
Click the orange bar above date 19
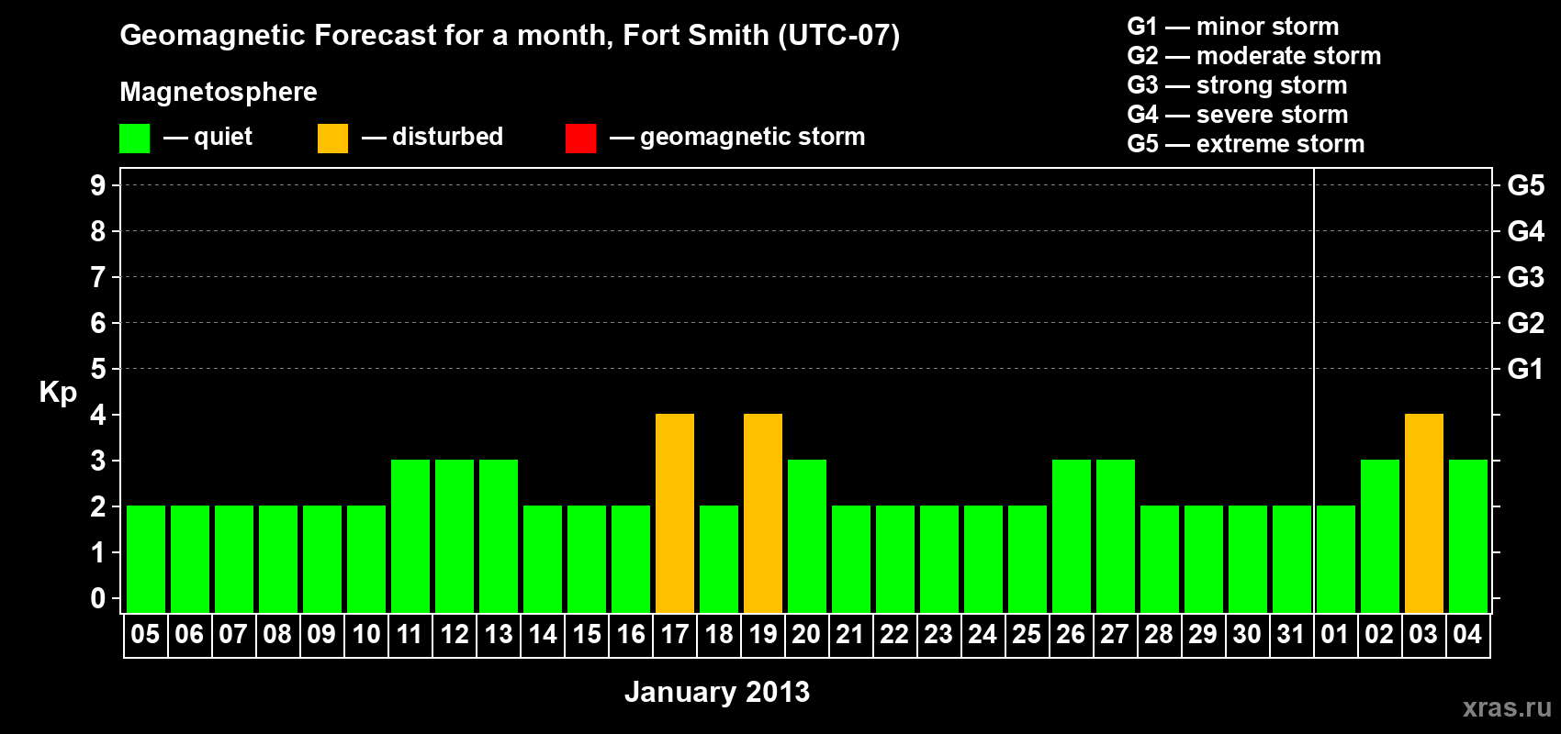click(763, 513)
